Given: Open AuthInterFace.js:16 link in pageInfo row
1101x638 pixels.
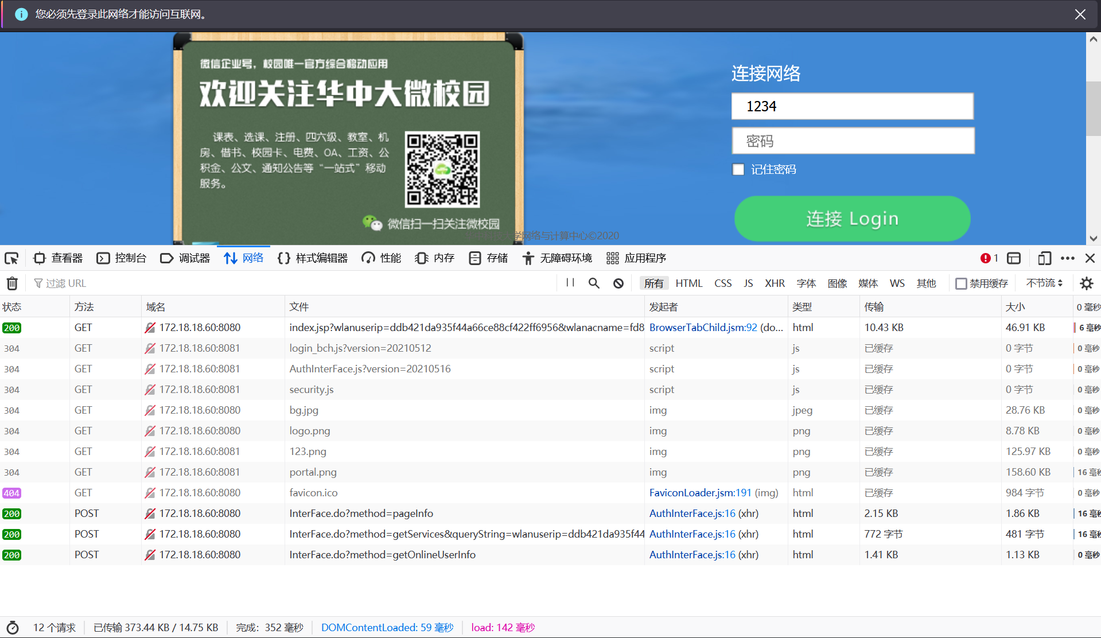Looking at the screenshot, I should (692, 513).
